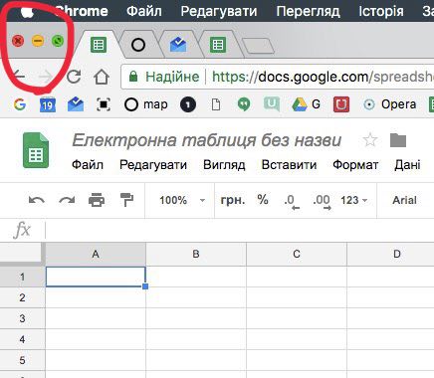Open the Sheets Файл menu

click(x=88, y=165)
